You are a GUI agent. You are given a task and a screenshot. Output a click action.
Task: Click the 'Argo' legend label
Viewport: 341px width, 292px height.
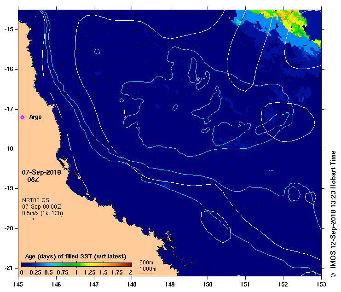coord(35,117)
